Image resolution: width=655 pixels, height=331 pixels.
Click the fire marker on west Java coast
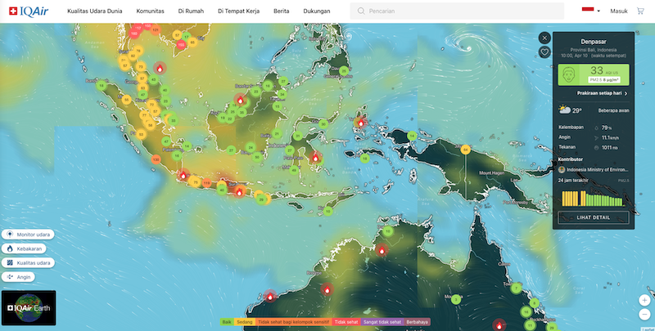(x=183, y=176)
